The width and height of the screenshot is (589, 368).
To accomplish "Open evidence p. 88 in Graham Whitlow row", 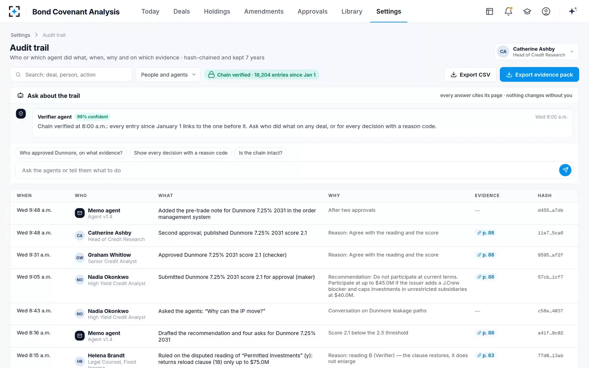I will [486, 255].
